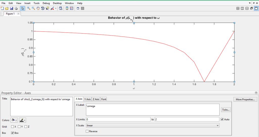
Task: Click the plot title text above the axes
Action: (134, 18)
